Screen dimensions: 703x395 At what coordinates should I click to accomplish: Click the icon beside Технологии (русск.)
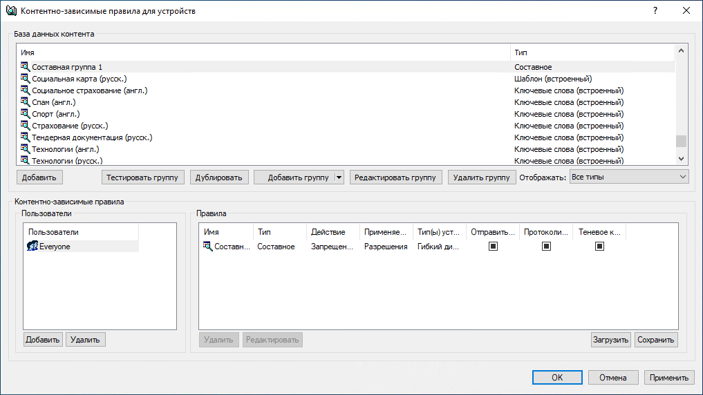pos(25,160)
